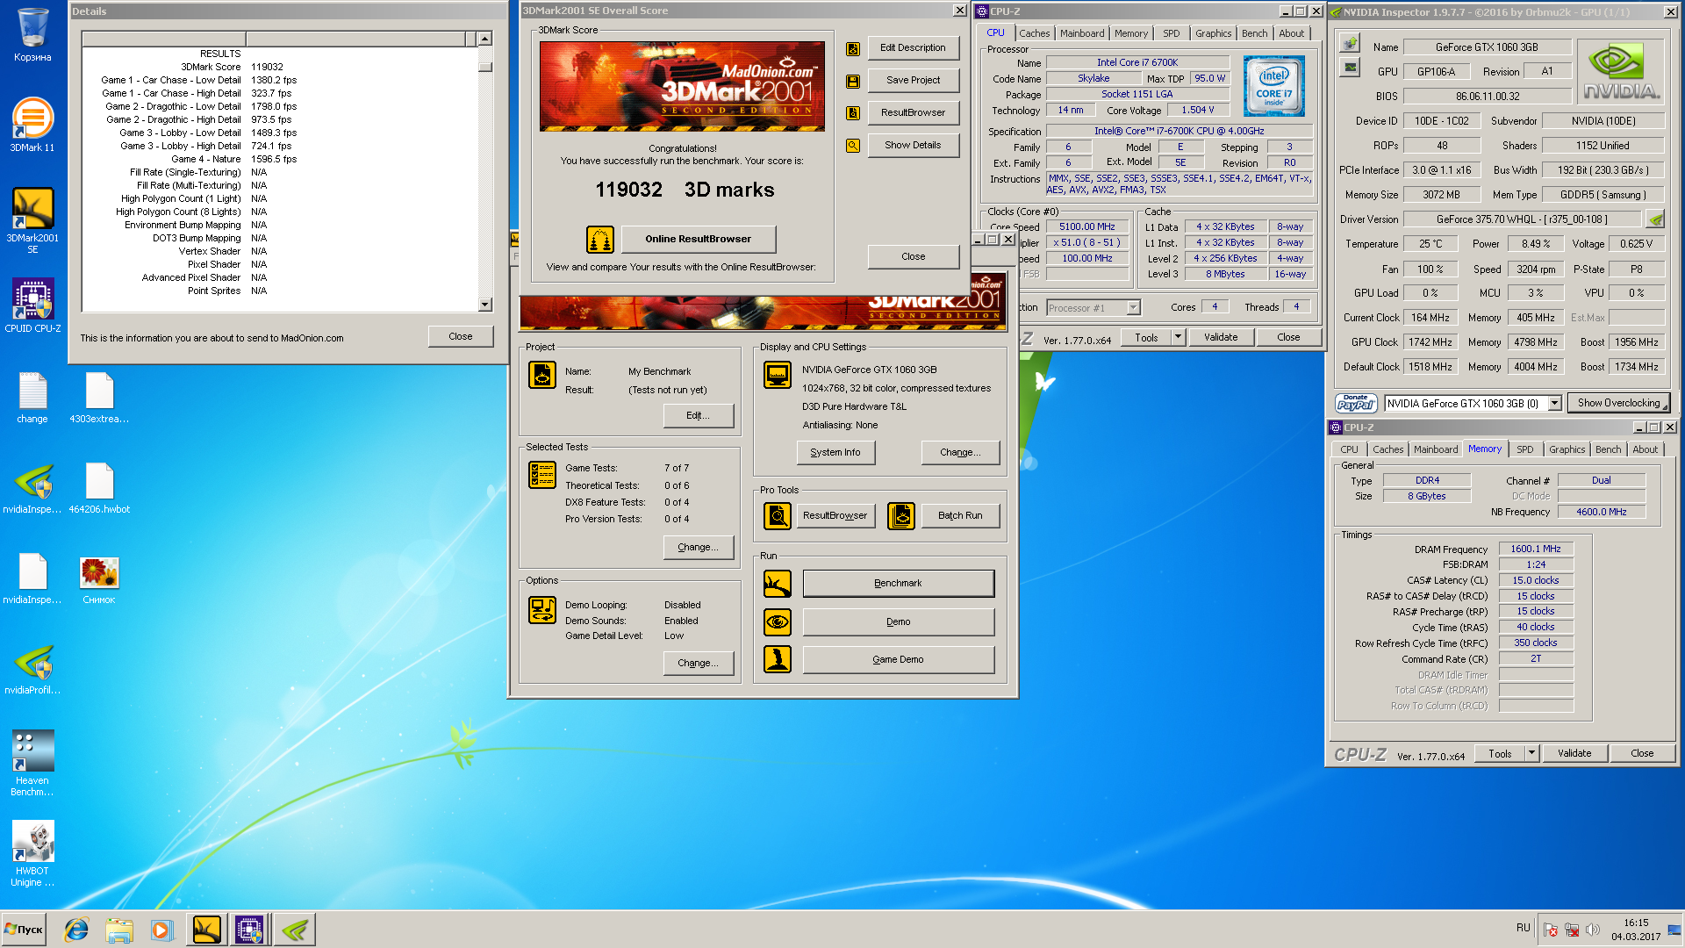Click the Display and CPU Settings monitor icon
The height and width of the screenshot is (948, 1685).
[x=778, y=375]
